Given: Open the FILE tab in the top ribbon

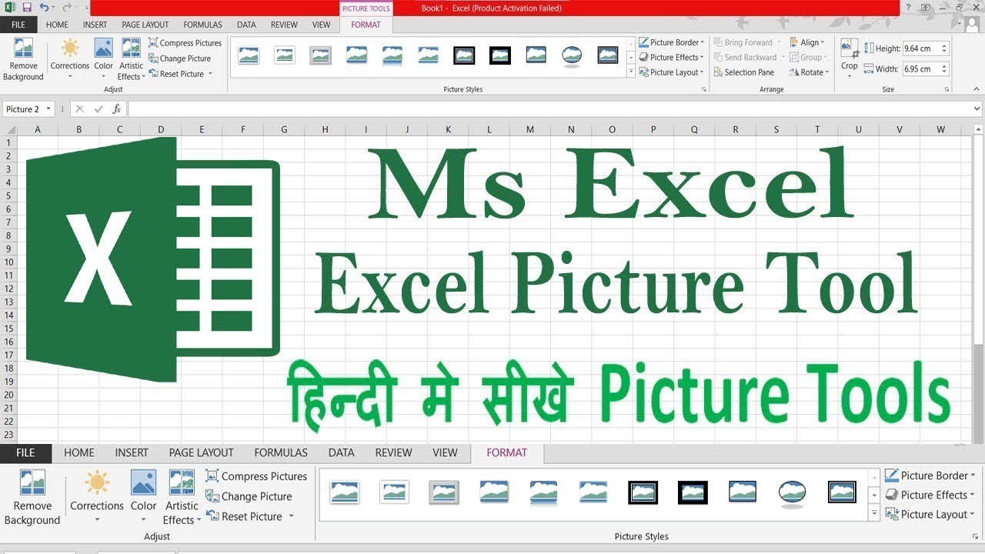Looking at the screenshot, I should (18, 25).
